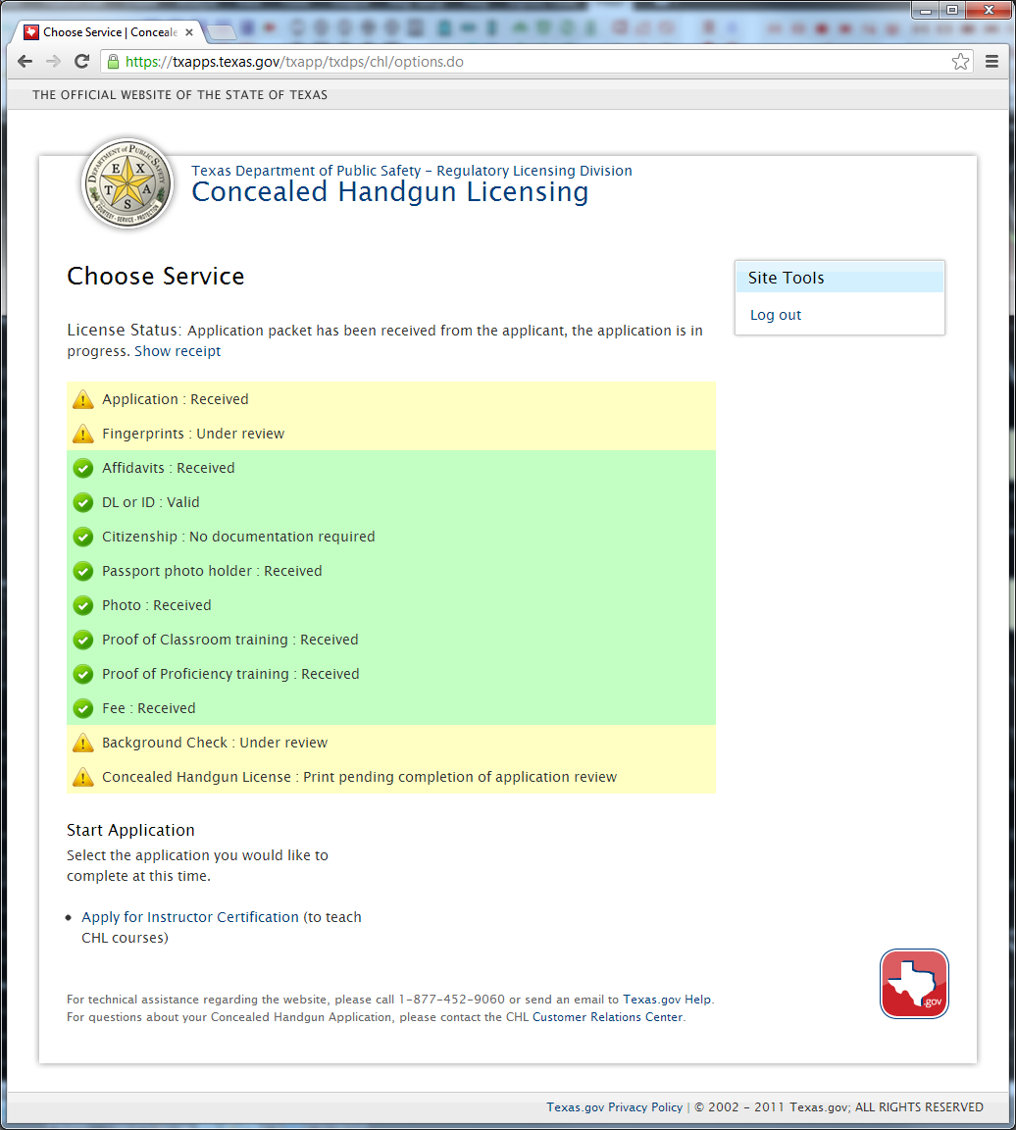Open a new tab button
This screenshot has height=1130, width=1016.
pyautogui.click(x=222, y=33)
